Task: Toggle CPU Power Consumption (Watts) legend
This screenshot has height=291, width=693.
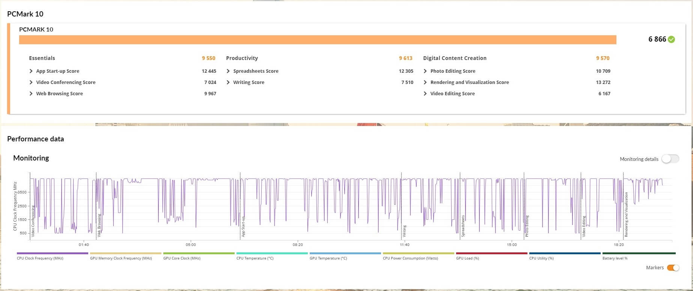Action: 418,256
